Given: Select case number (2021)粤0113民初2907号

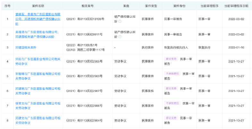Looking at the screenshot, I should point(84,91).
